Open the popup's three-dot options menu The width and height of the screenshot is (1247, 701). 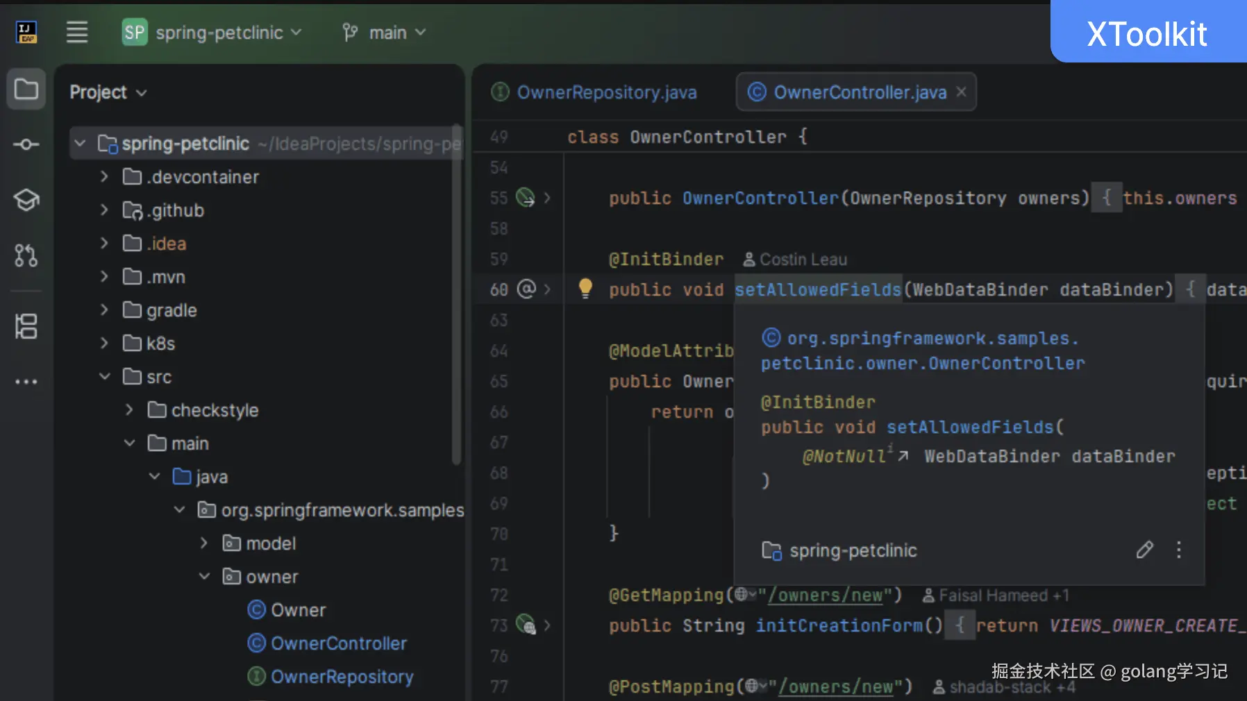[1178, 550]
